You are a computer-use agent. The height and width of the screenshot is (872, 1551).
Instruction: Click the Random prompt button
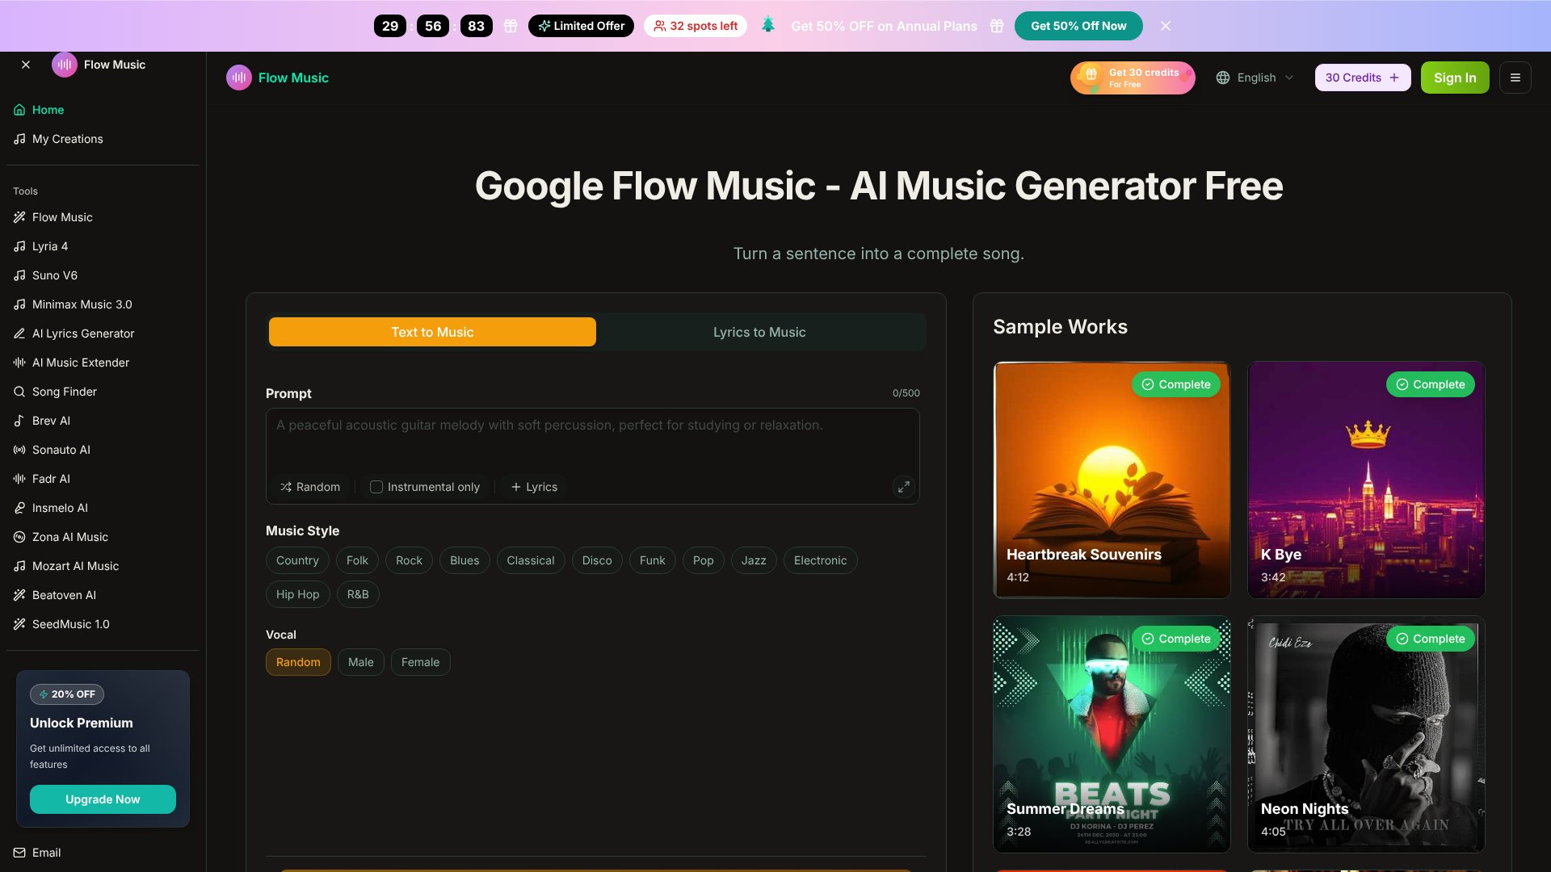point(310,487)
